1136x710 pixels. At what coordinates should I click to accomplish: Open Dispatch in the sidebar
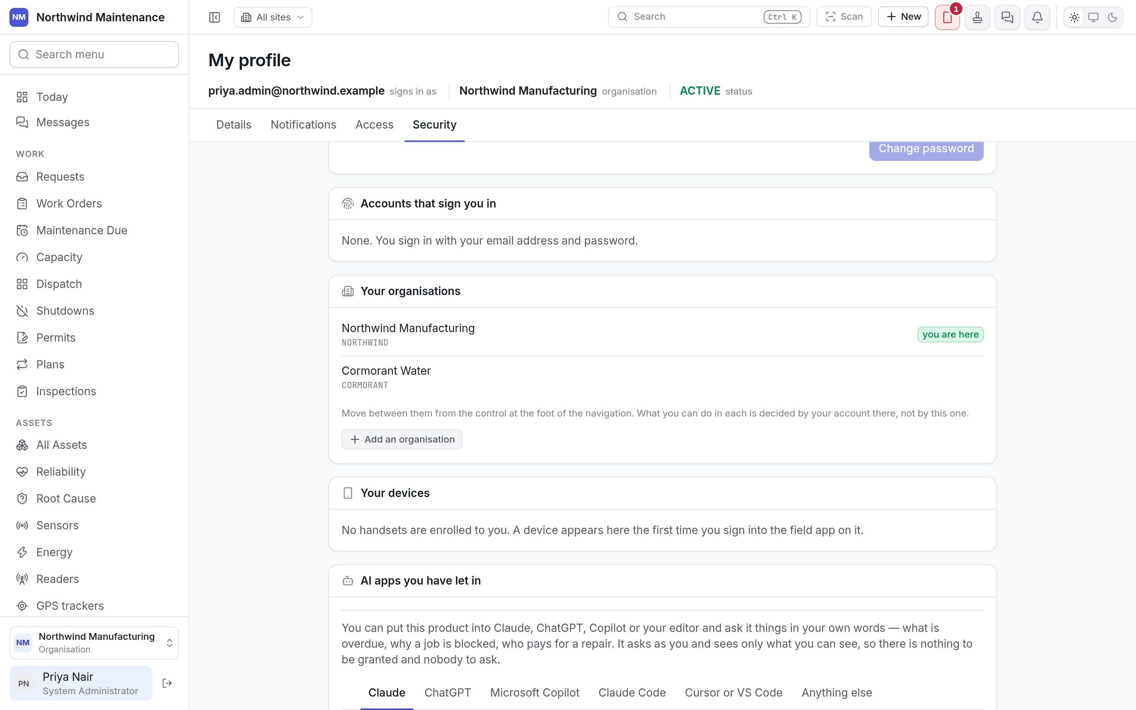pos(94,284)
